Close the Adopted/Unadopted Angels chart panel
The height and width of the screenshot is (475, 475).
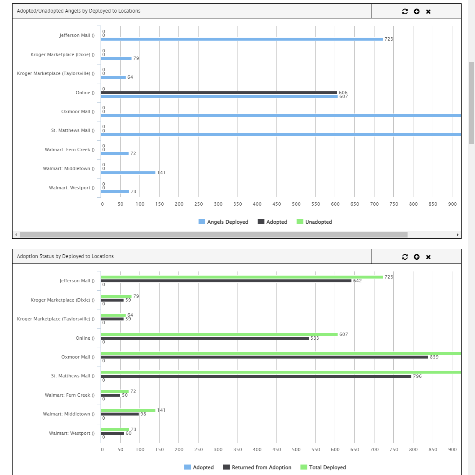428,11
